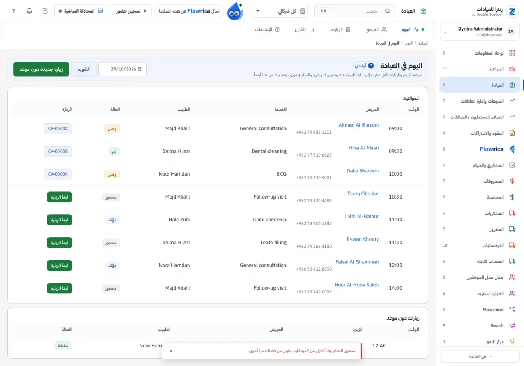Viewport: 524px width, 366px height.
Task: Dismiss the red error notification
Action: (x=171, y=351)
